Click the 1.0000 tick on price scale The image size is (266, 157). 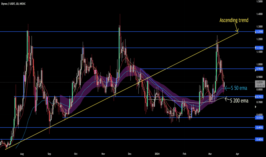(259, 64)
